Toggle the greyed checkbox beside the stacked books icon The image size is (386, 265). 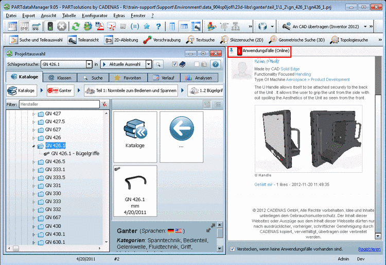coord(197,64)
